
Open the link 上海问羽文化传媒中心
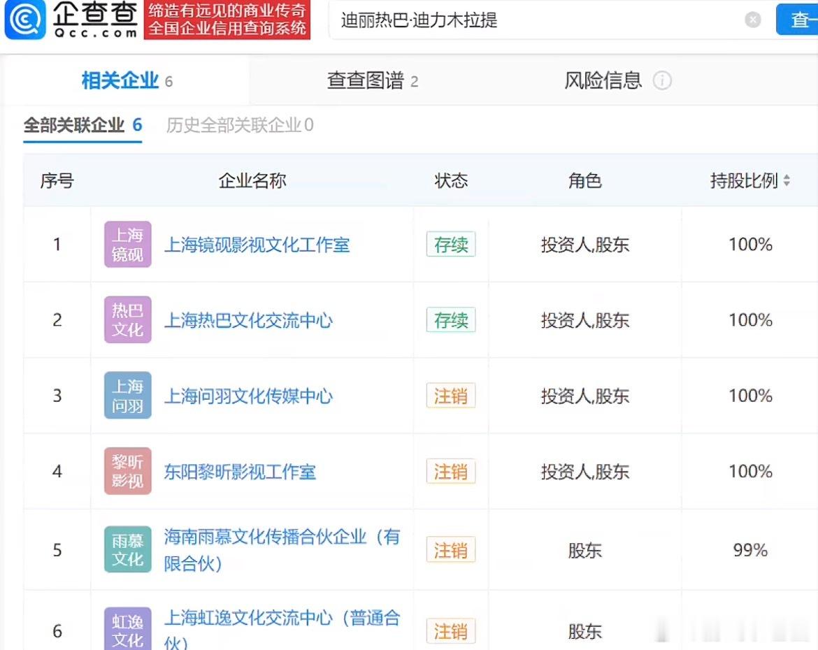pyautogui.click(x=248, y=396)
